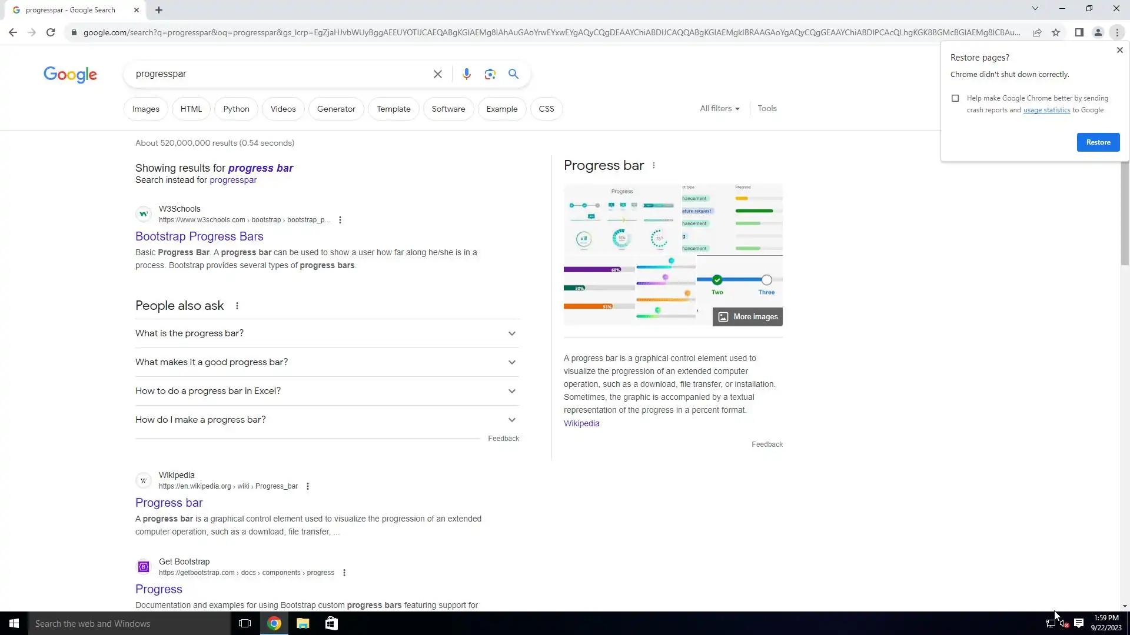Open the Bootstrap Progress Bars result link

pos(199,236)
